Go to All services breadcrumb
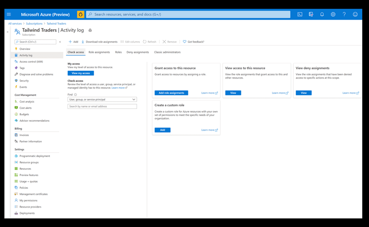The image size is (369, 227). pos(15,24)
